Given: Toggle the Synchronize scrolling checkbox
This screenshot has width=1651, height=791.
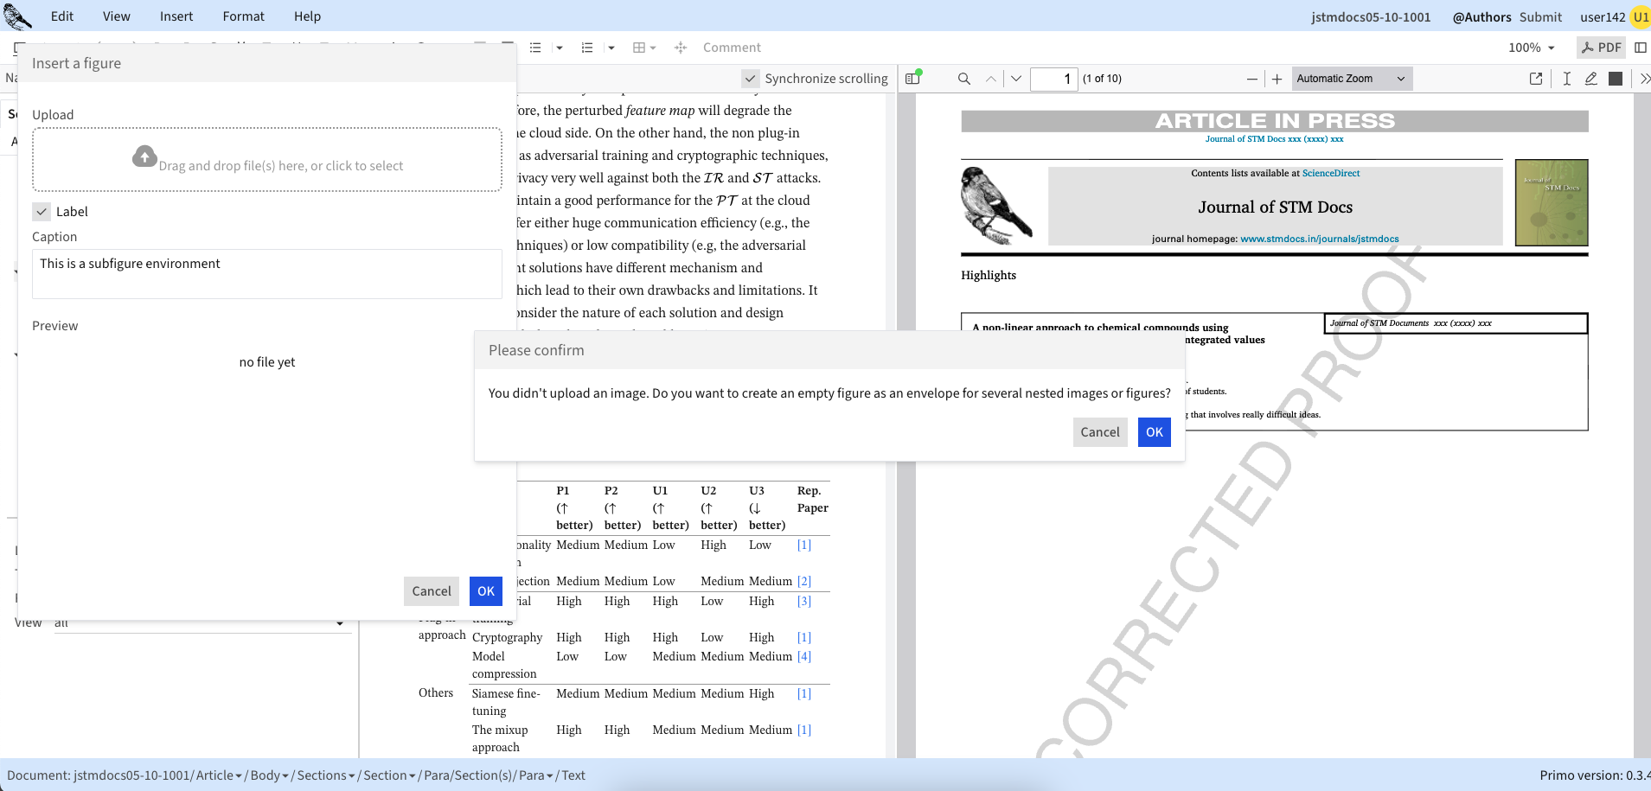Looking at the screenshot, I should [751, 79].
